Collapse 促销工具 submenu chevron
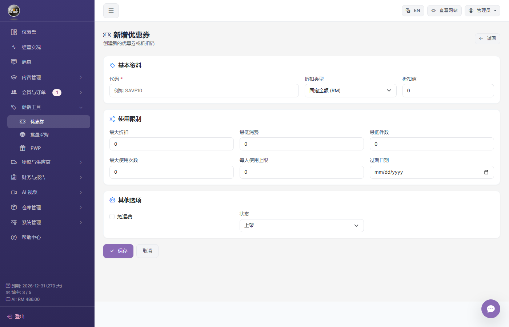509x327 pixels. [81, 108]
